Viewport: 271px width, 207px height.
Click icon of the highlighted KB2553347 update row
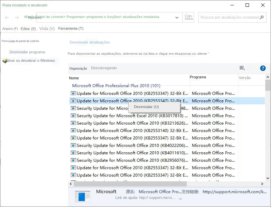(73, 101)
